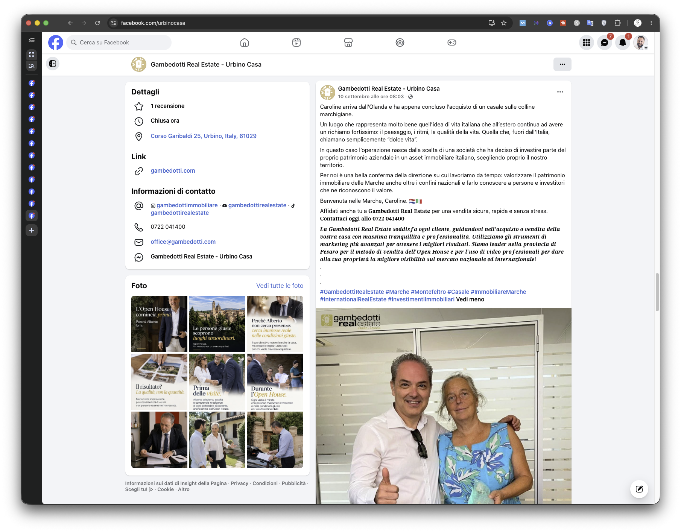681x532 pixels.
Task: Toggle the sidebar panel icon next to the page header
Action: [x=53, y=64]
